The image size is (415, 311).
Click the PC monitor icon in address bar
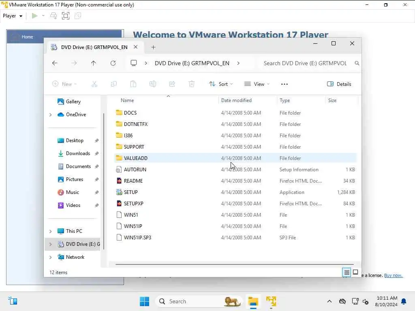tap(134, 63)
